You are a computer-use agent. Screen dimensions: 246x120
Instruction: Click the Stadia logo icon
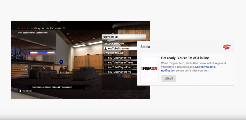tap(227, 47)
